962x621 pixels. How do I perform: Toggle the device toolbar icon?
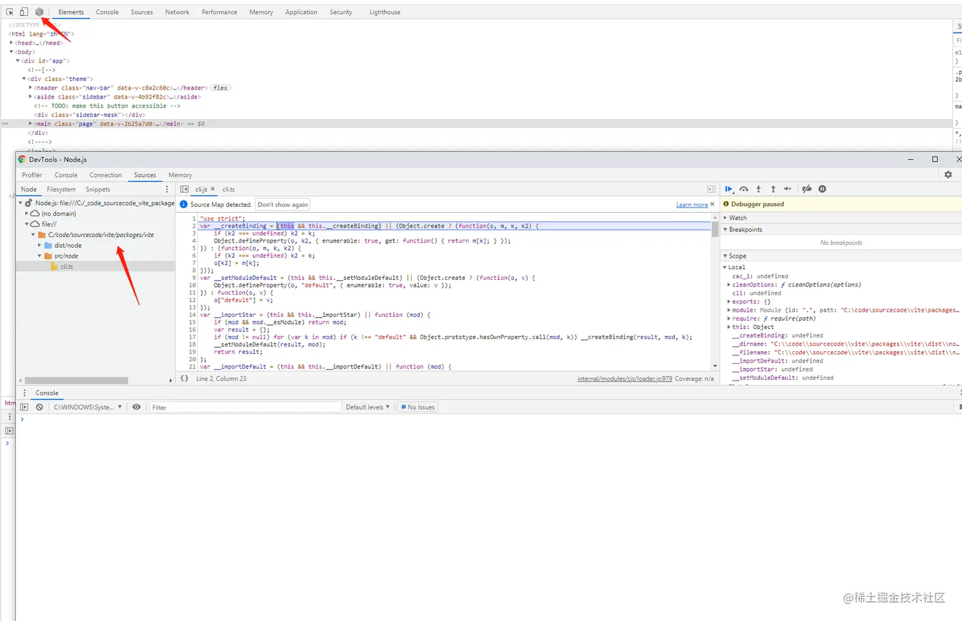click(x=24, y=11)
